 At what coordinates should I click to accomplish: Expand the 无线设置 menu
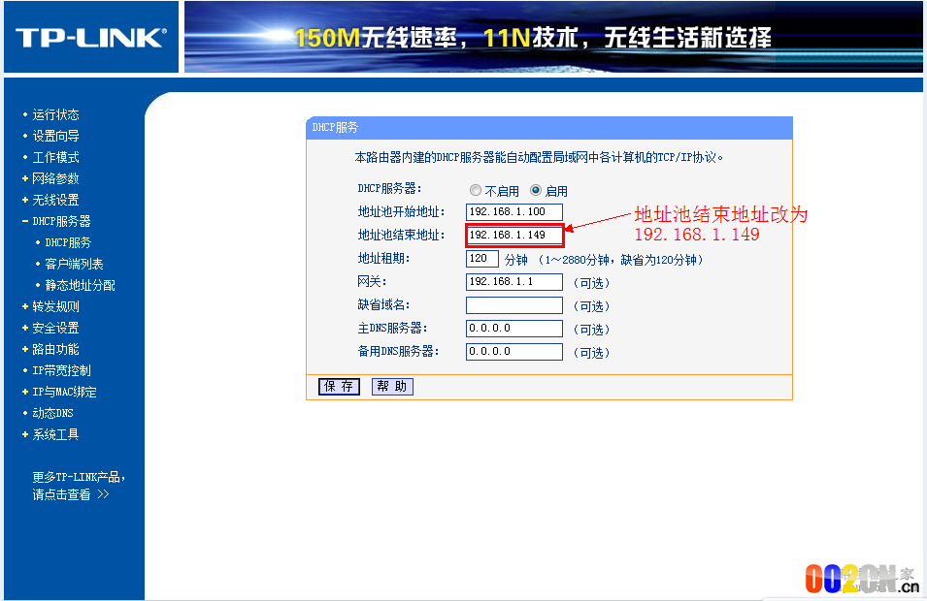point(55,200)
